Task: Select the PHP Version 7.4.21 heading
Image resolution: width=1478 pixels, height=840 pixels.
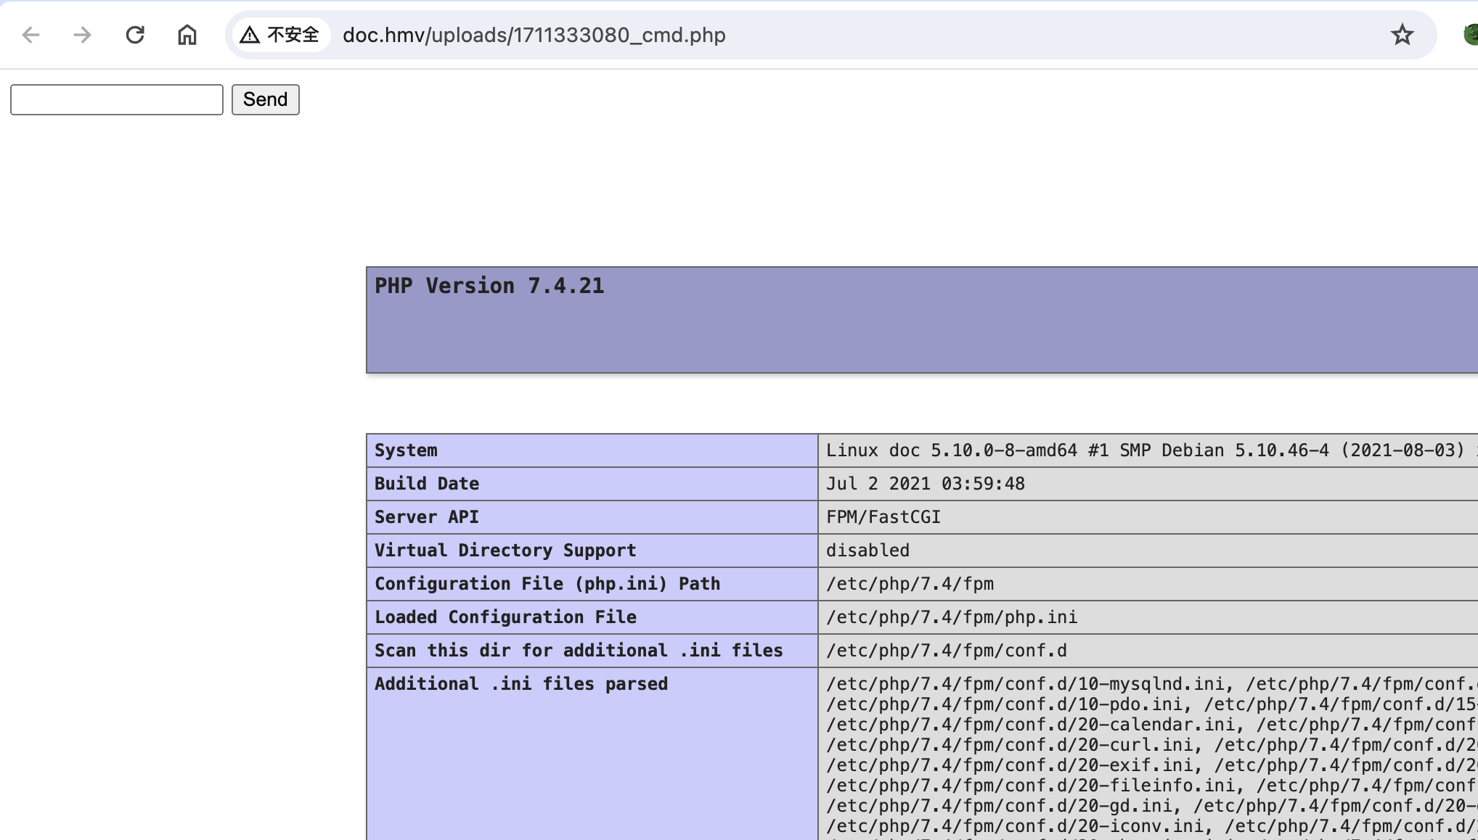Action: click(489, 286)
